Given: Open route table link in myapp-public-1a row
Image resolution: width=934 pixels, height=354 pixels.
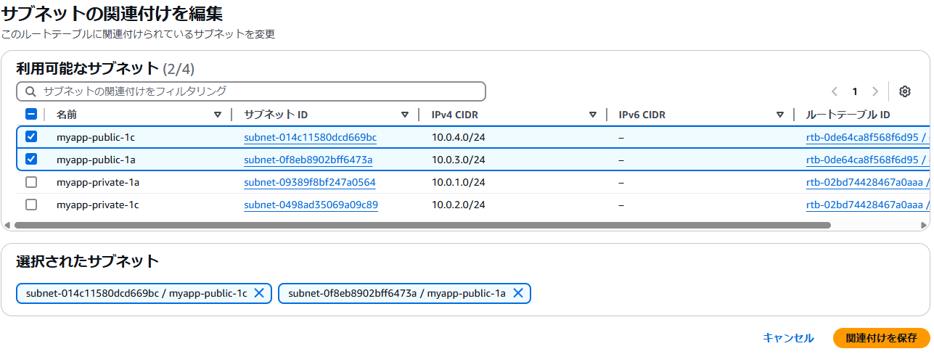Looking at the screenshot, I should (867, 160).
